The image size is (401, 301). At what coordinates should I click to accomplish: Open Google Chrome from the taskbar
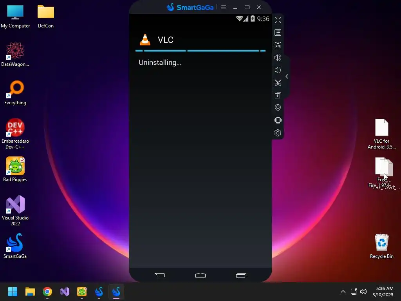47,292
